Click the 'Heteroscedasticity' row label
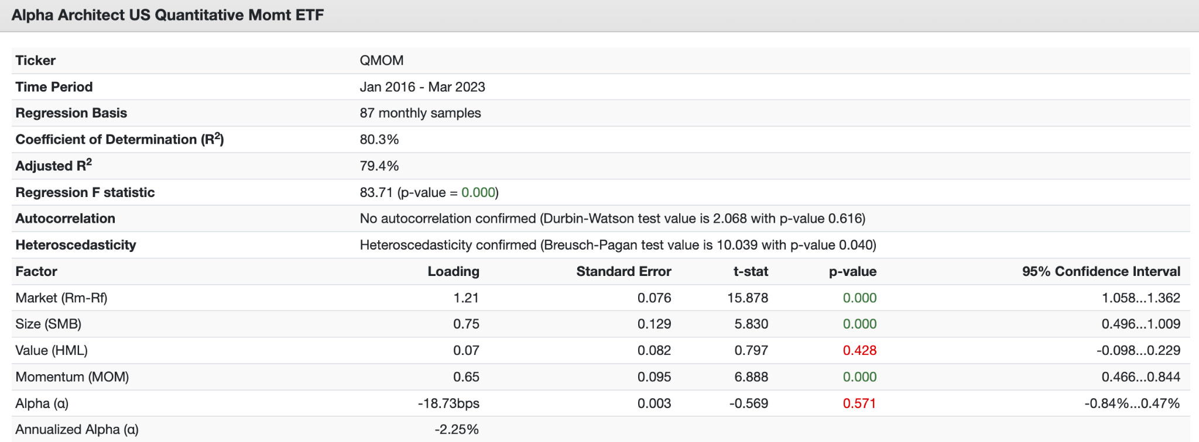Screen dimensions: 1199x442 (x=76, y=245)
